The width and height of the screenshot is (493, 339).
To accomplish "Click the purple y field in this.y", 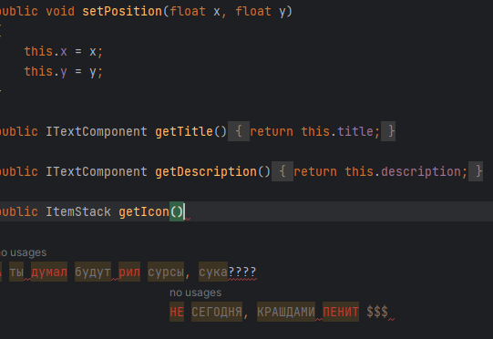I will pos(64,72).
